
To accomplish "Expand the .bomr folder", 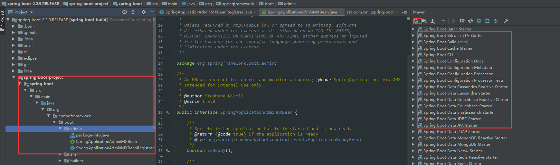I will coord(14,26).
